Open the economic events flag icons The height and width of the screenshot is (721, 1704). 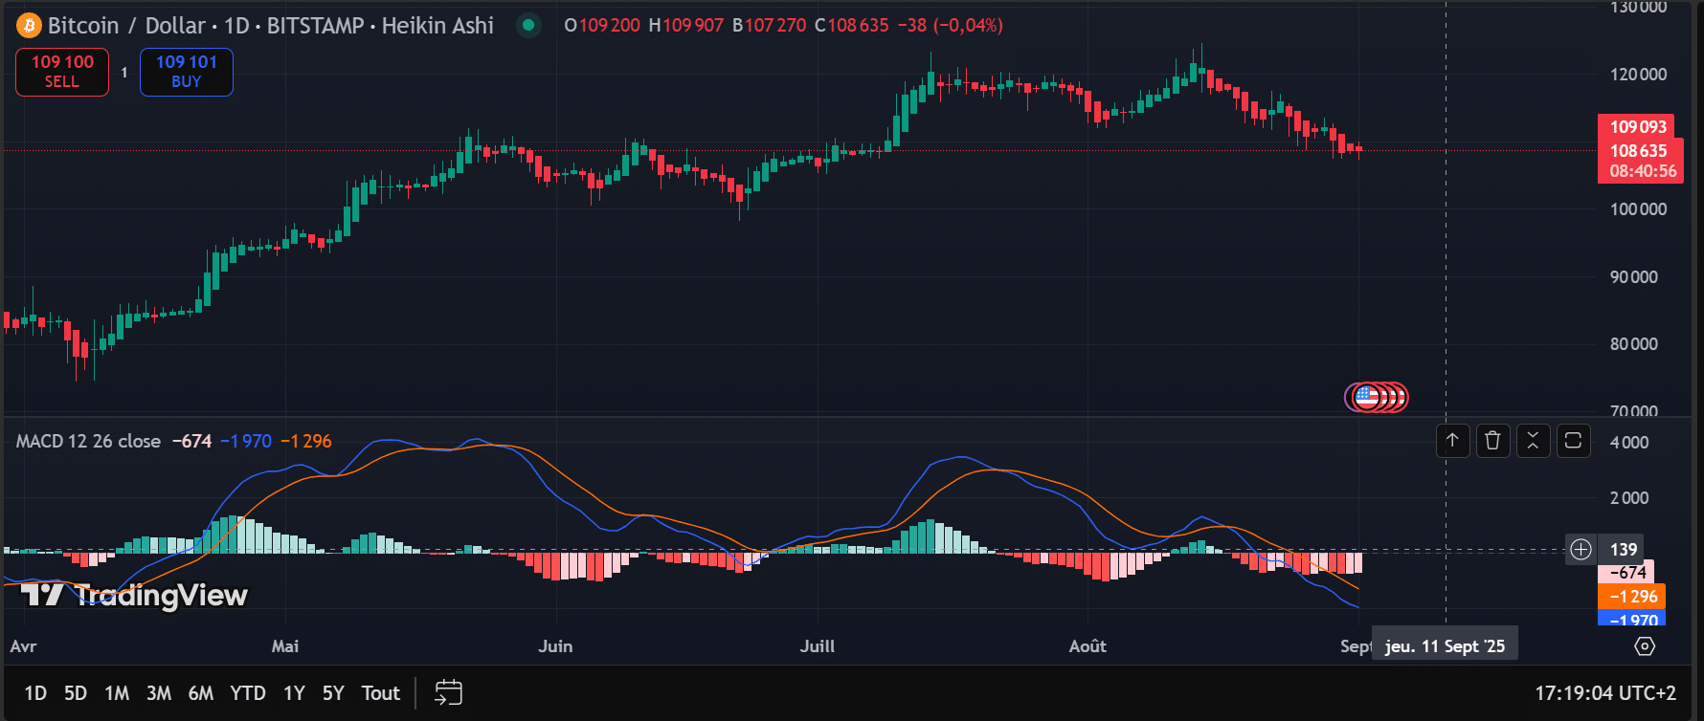pyautogui.click(x=1377, y=397)
